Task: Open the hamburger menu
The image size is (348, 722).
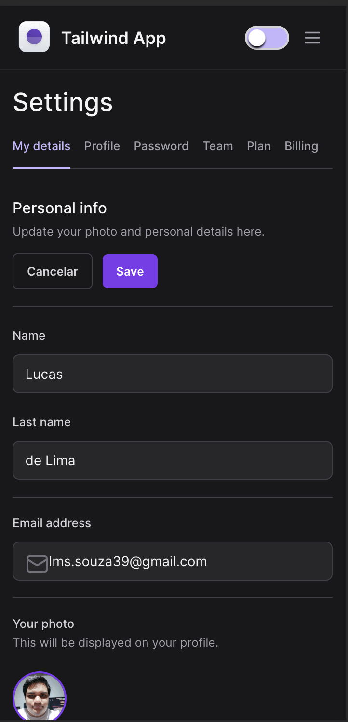Action: 312,38
